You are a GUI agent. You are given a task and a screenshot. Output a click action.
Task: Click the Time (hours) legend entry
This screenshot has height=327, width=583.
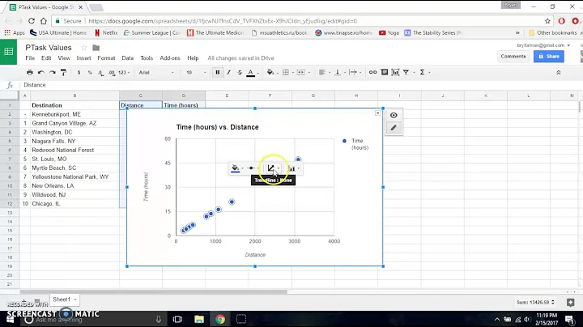click(x=355, y=144)
